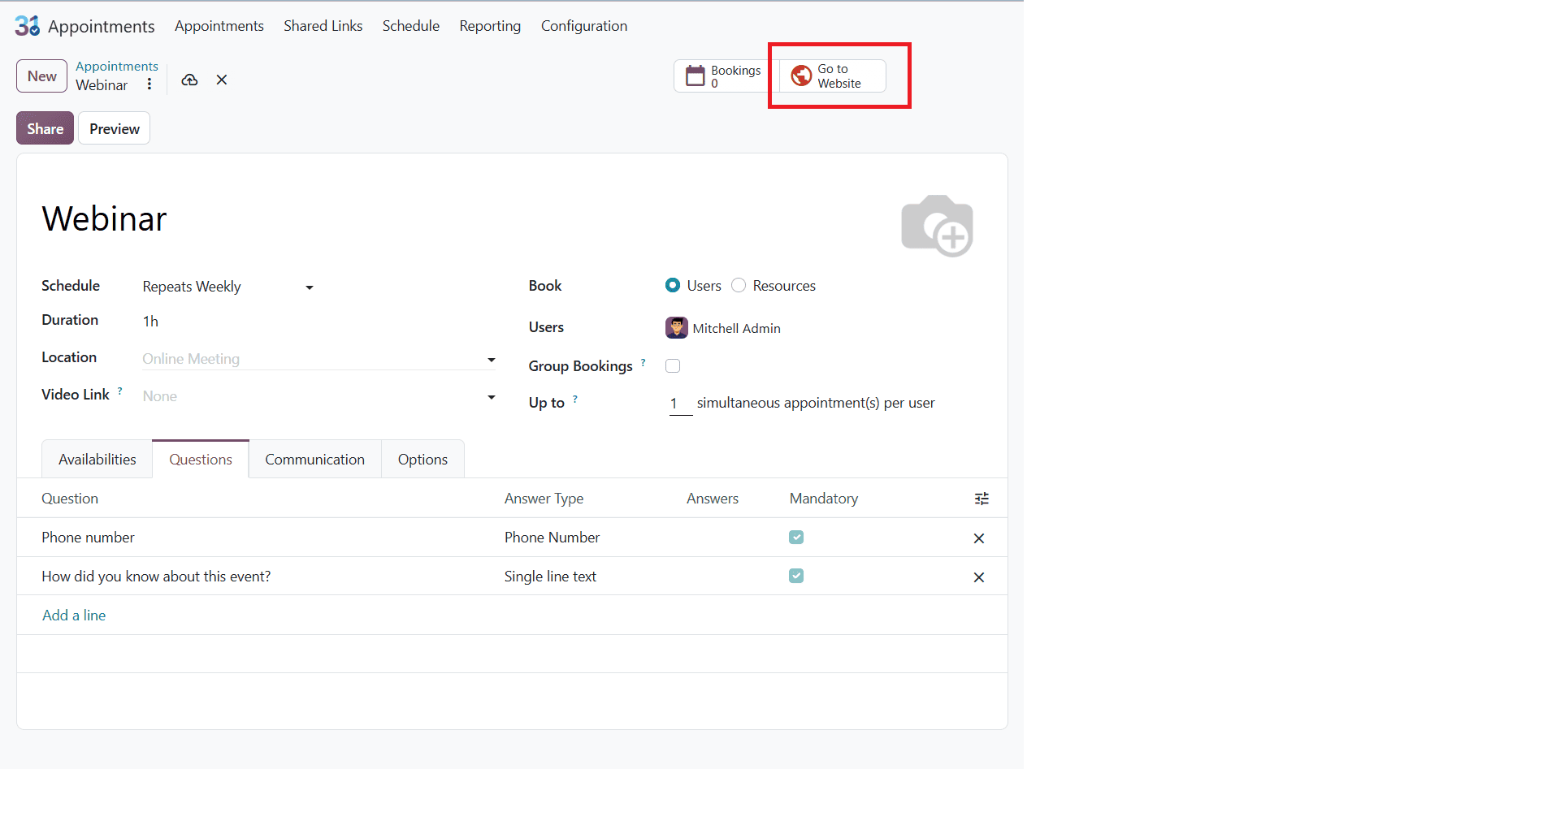The width and height of the screenshot is (1560, 838).
Task: Click Add a line link
Action: point(74,616)
